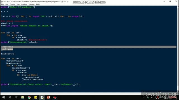This screenshot has height=100, width=179.
Task: Place cursor on 'RowCount=0' line
Action: (x=8, y=54)
